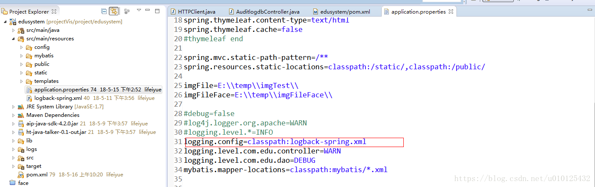Click the Collapse All icon in Project Explorer

coord(104,11)
